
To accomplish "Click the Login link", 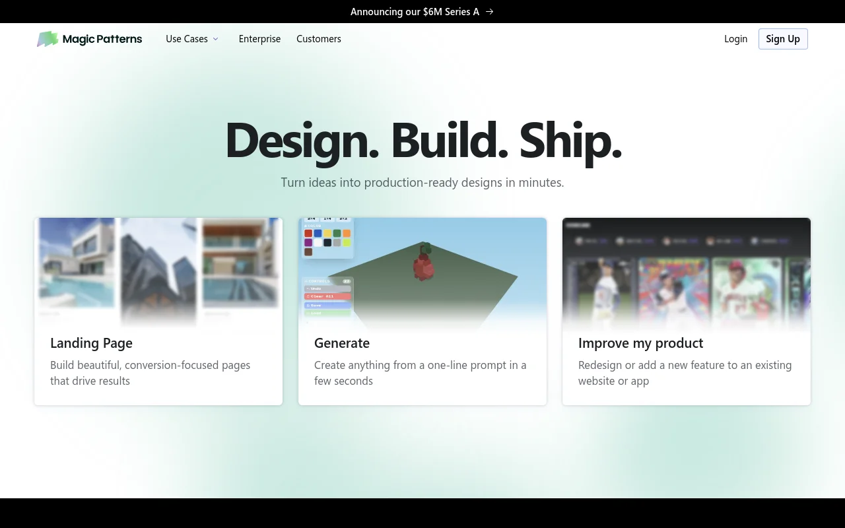I will (x=735, y=39).
